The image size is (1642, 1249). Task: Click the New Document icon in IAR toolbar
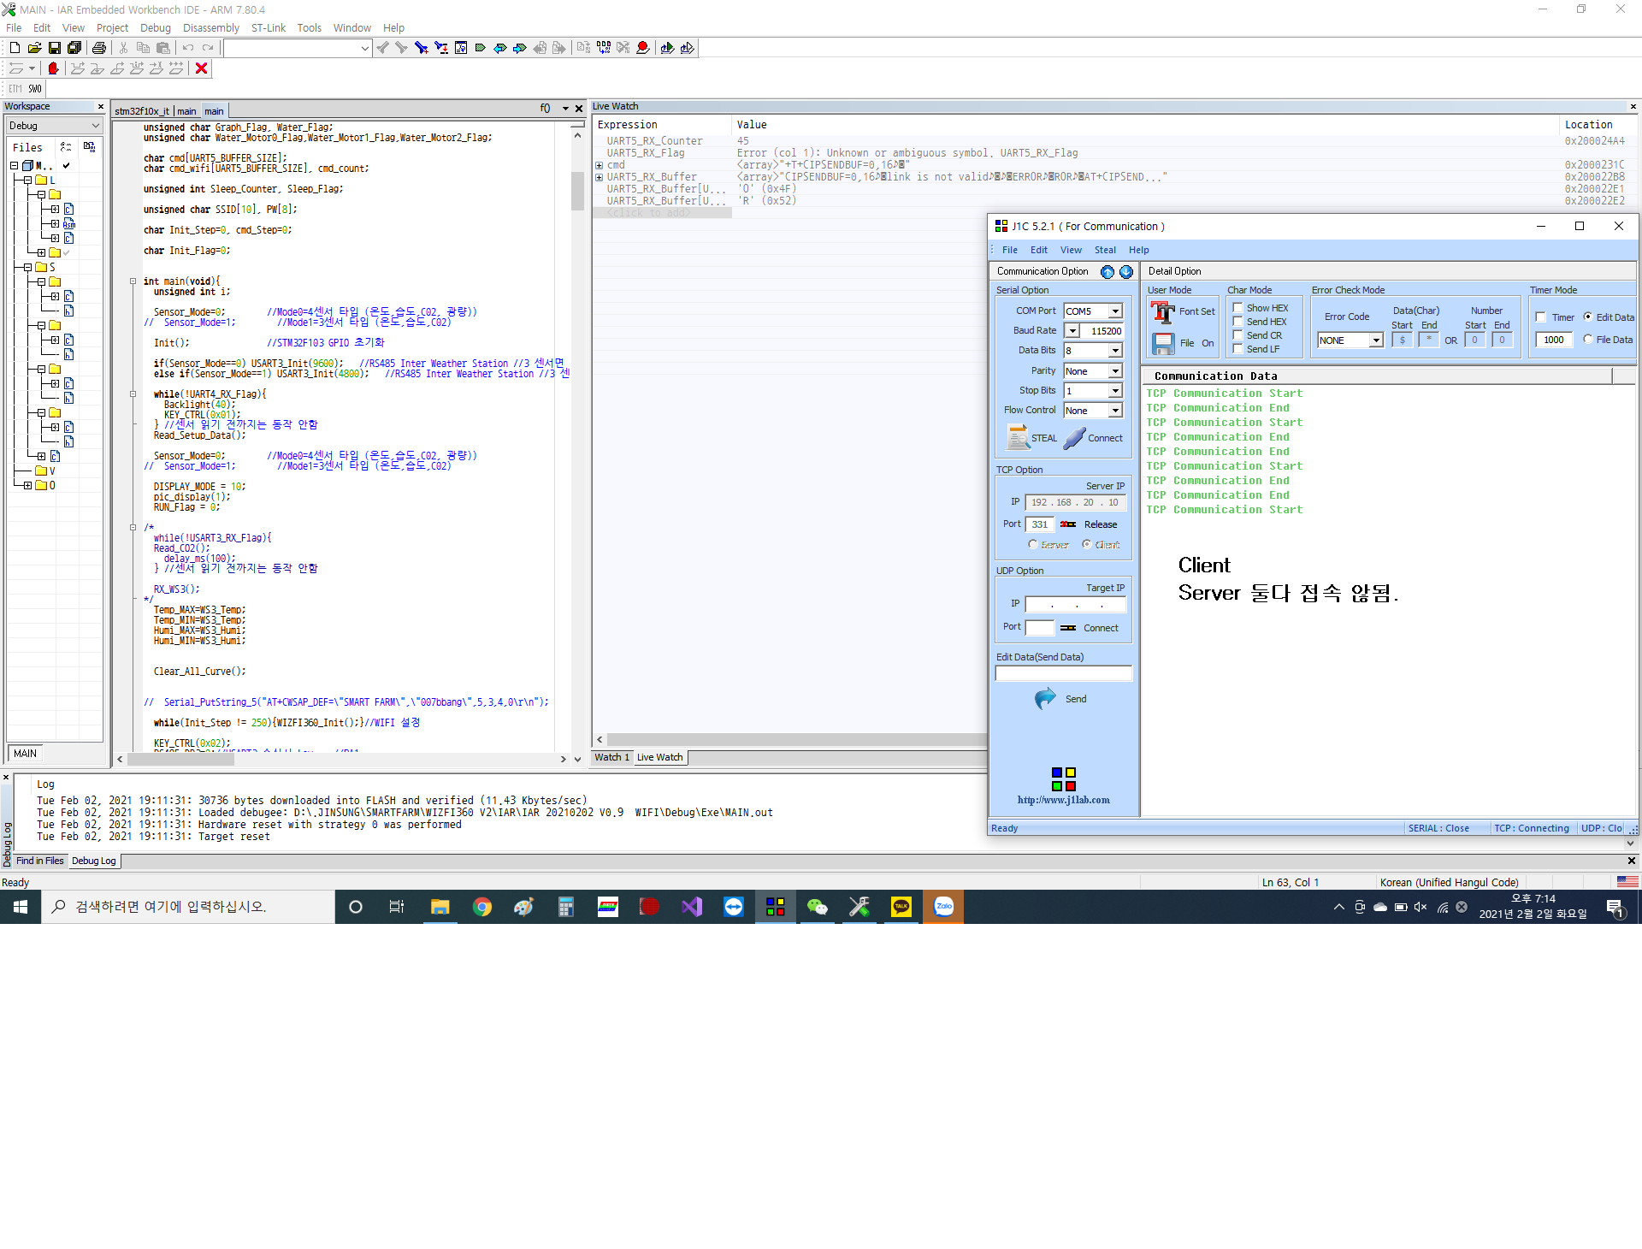point(15,48)
